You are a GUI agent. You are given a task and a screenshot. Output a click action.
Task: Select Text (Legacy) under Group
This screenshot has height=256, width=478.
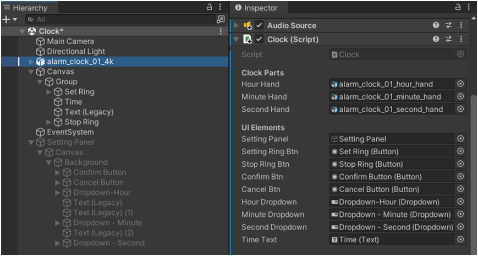point(84,112)
